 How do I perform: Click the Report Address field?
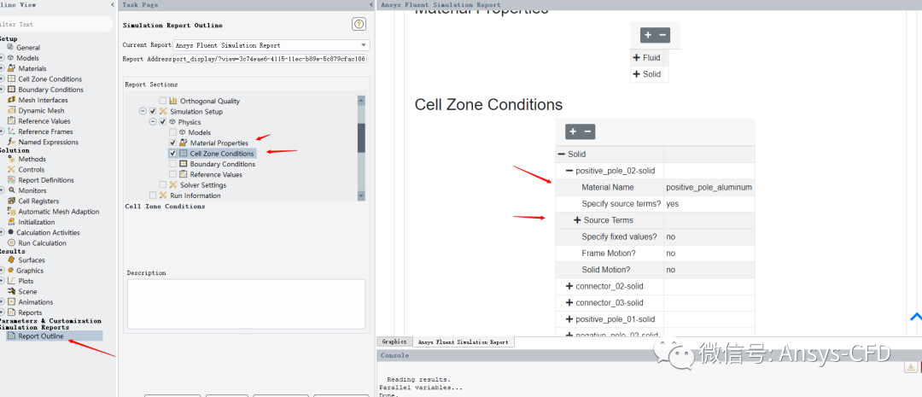tap(270, 59)
